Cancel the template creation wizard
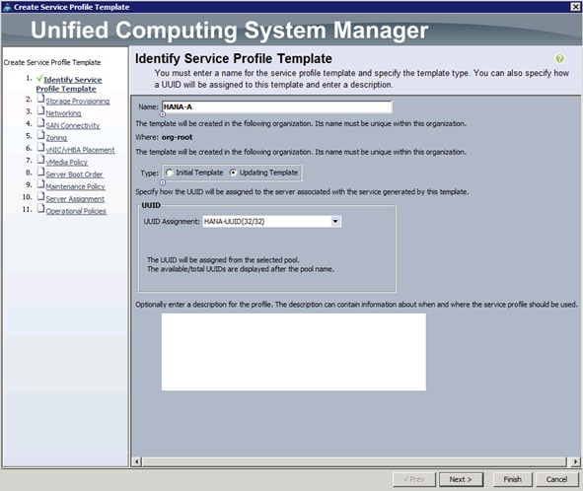583x491 pixels. [x=556, y=479]
